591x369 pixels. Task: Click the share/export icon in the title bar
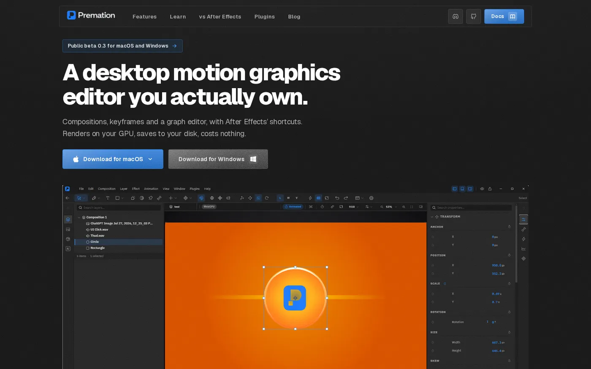490,189
